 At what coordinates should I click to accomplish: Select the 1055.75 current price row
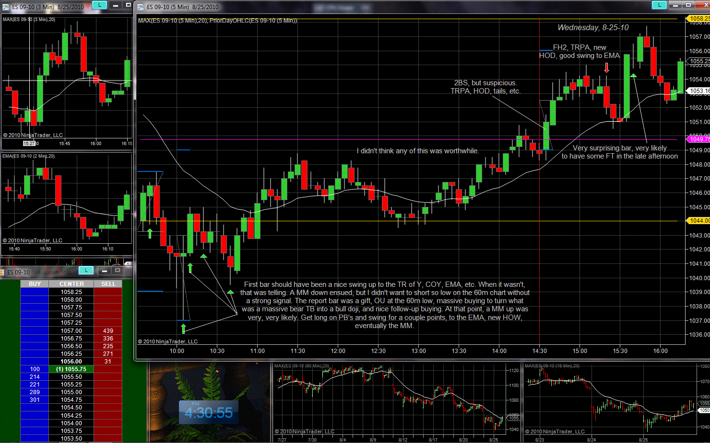point(71,369)
